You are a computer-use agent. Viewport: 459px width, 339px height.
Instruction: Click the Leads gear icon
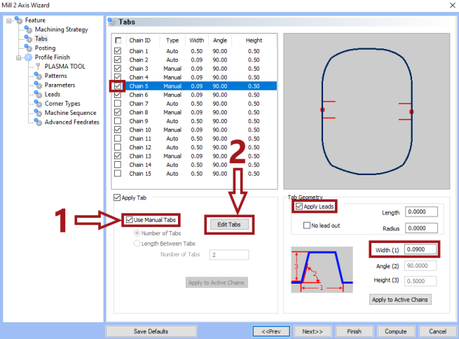pos(38,94)
